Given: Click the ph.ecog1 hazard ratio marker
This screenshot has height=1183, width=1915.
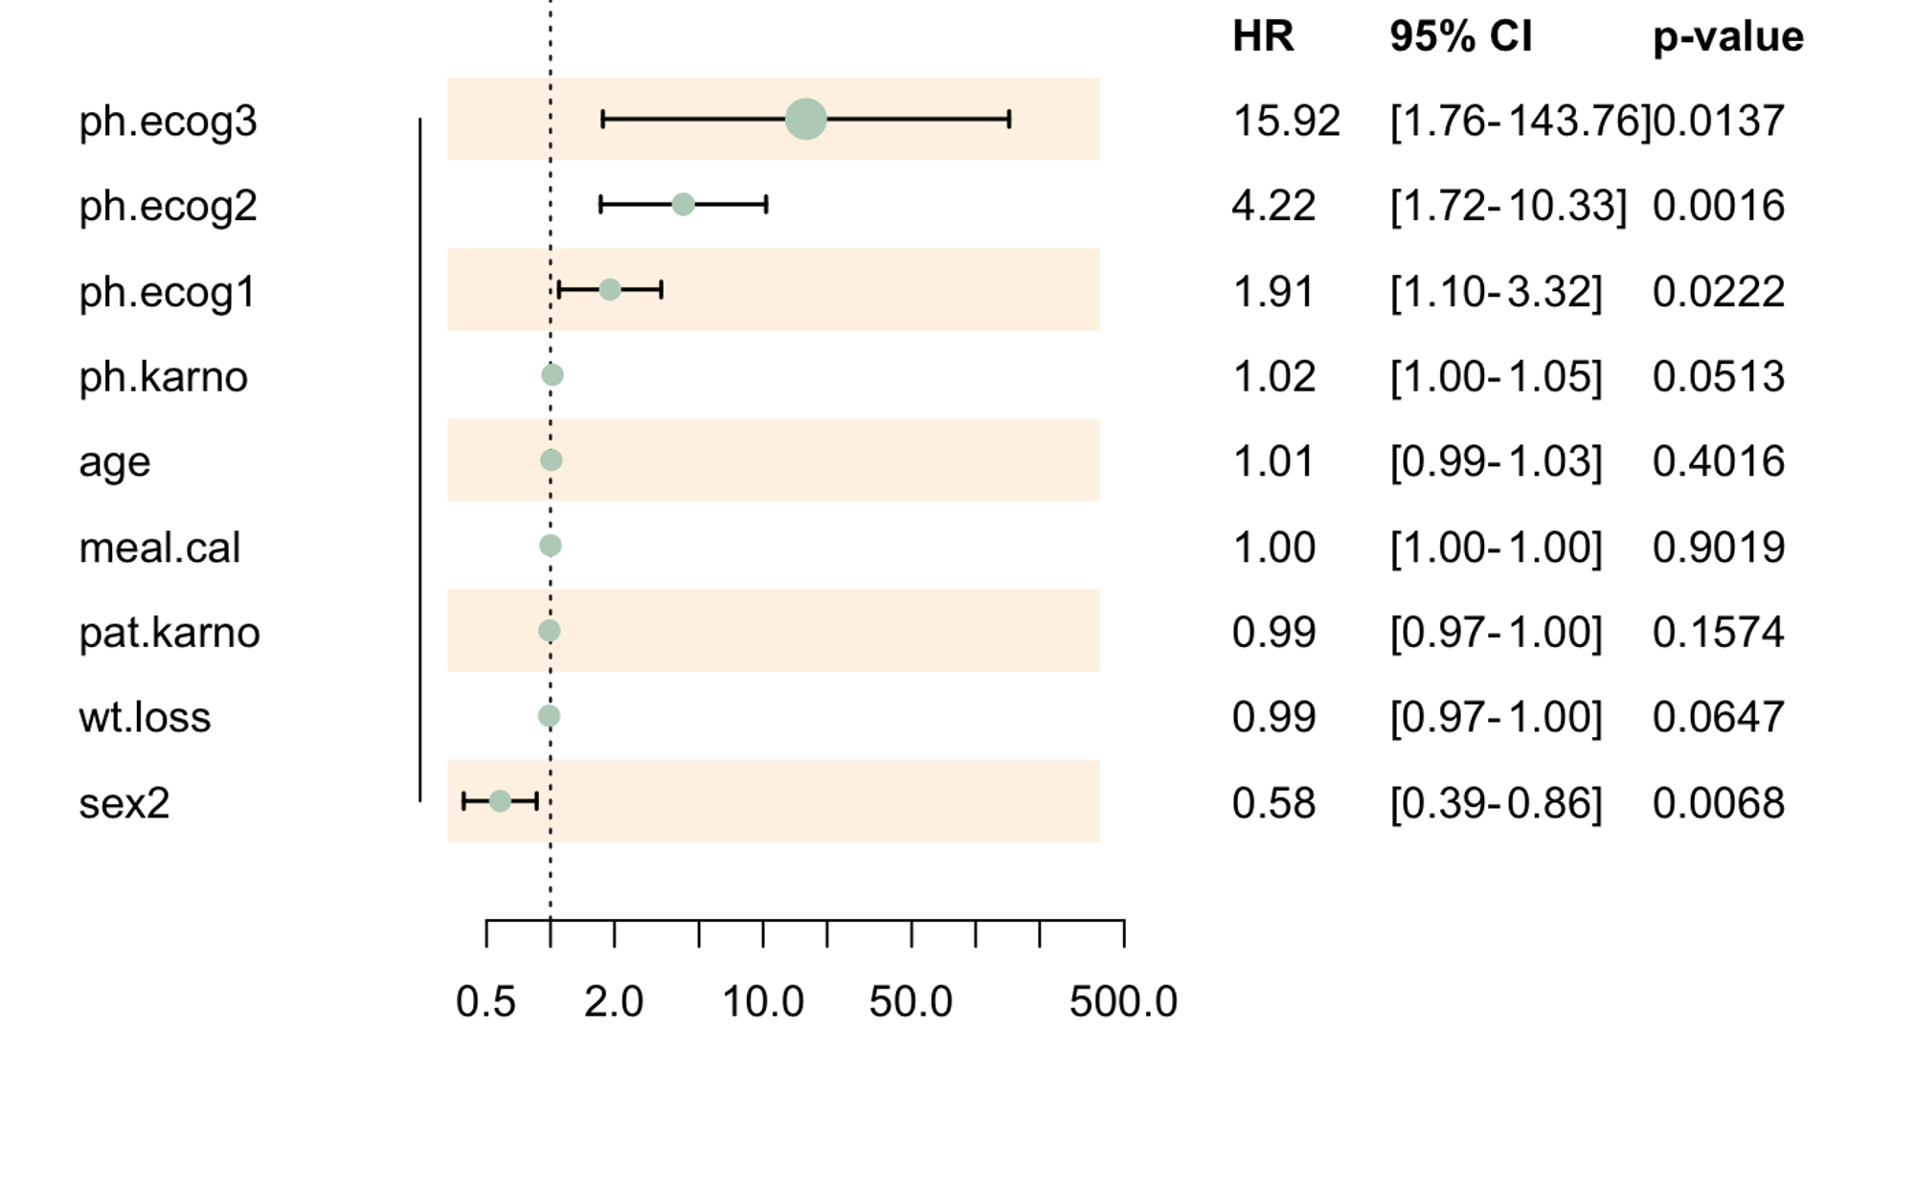Looking at the screenshot, I should click(x=610, y=289).
